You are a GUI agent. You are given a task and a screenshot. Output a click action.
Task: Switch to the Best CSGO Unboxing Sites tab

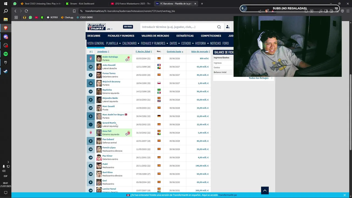pos(41,4)
